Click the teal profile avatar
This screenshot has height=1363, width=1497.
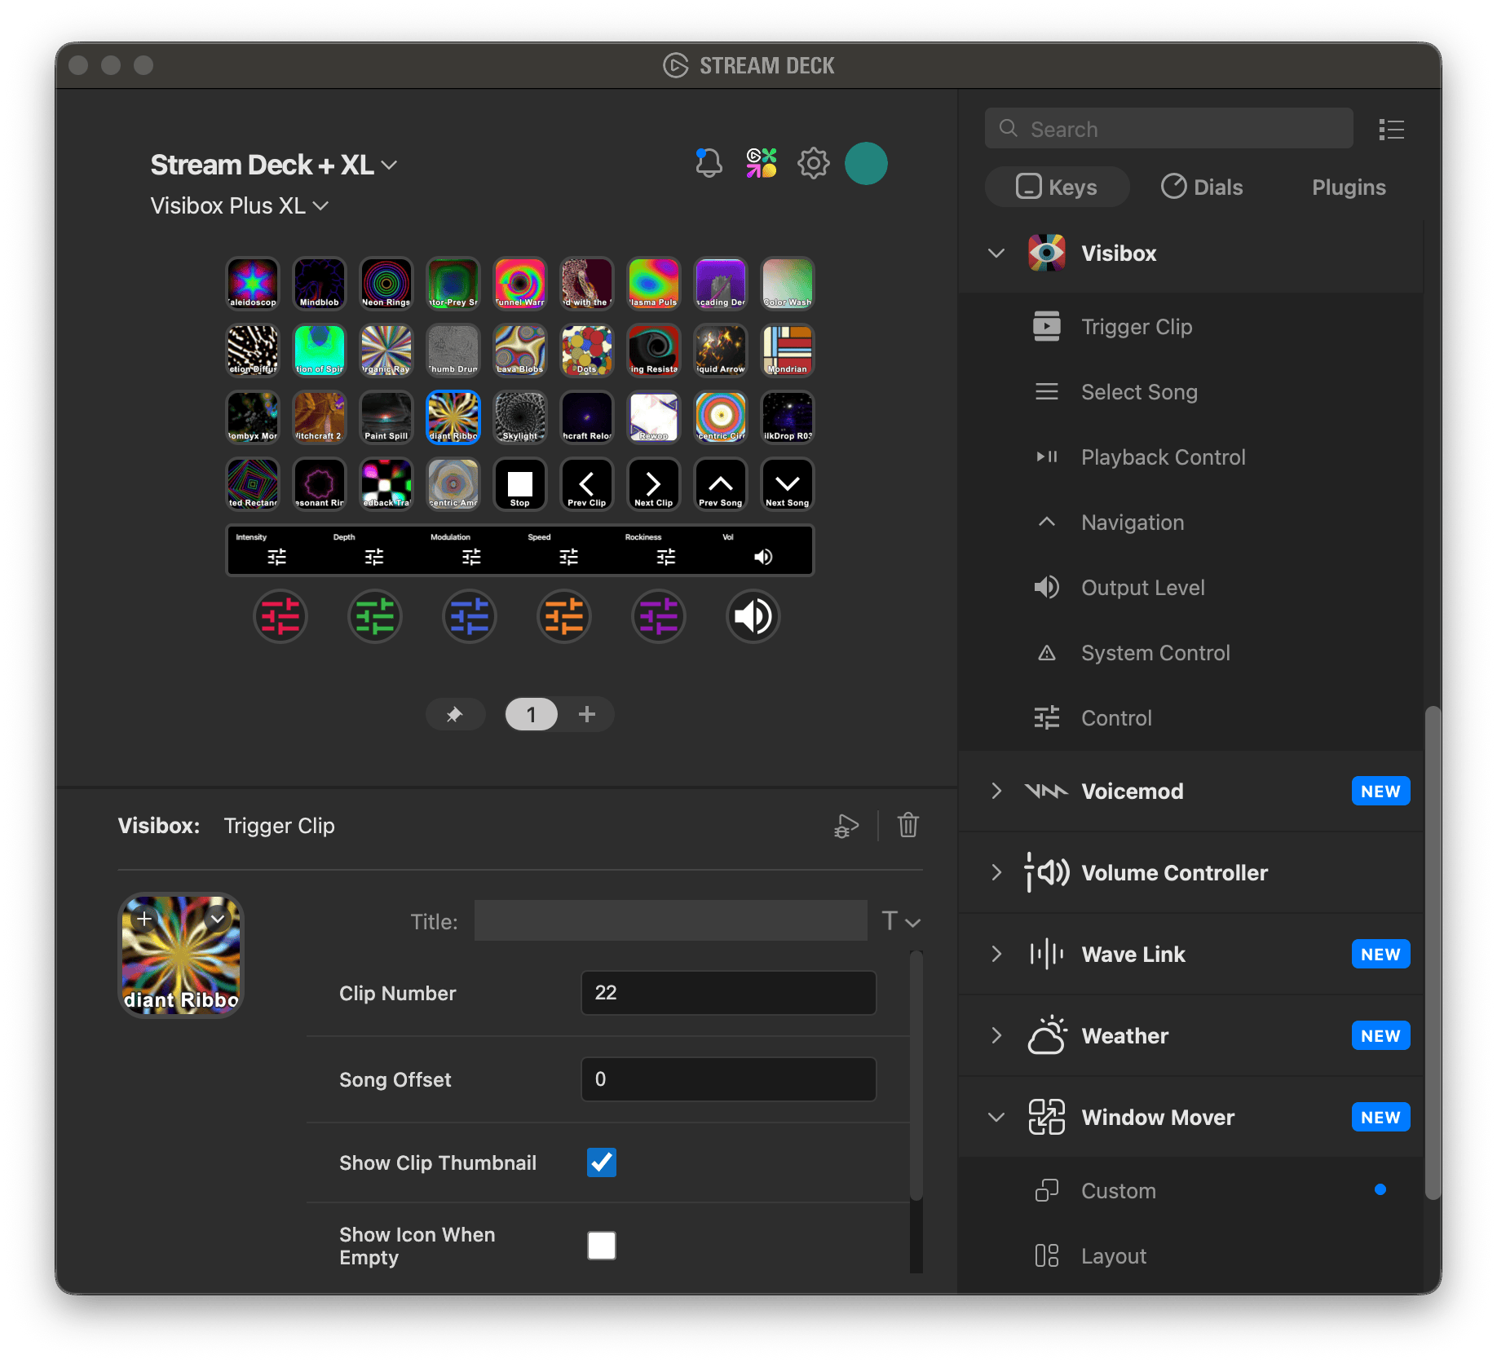[x=866, y=163]
